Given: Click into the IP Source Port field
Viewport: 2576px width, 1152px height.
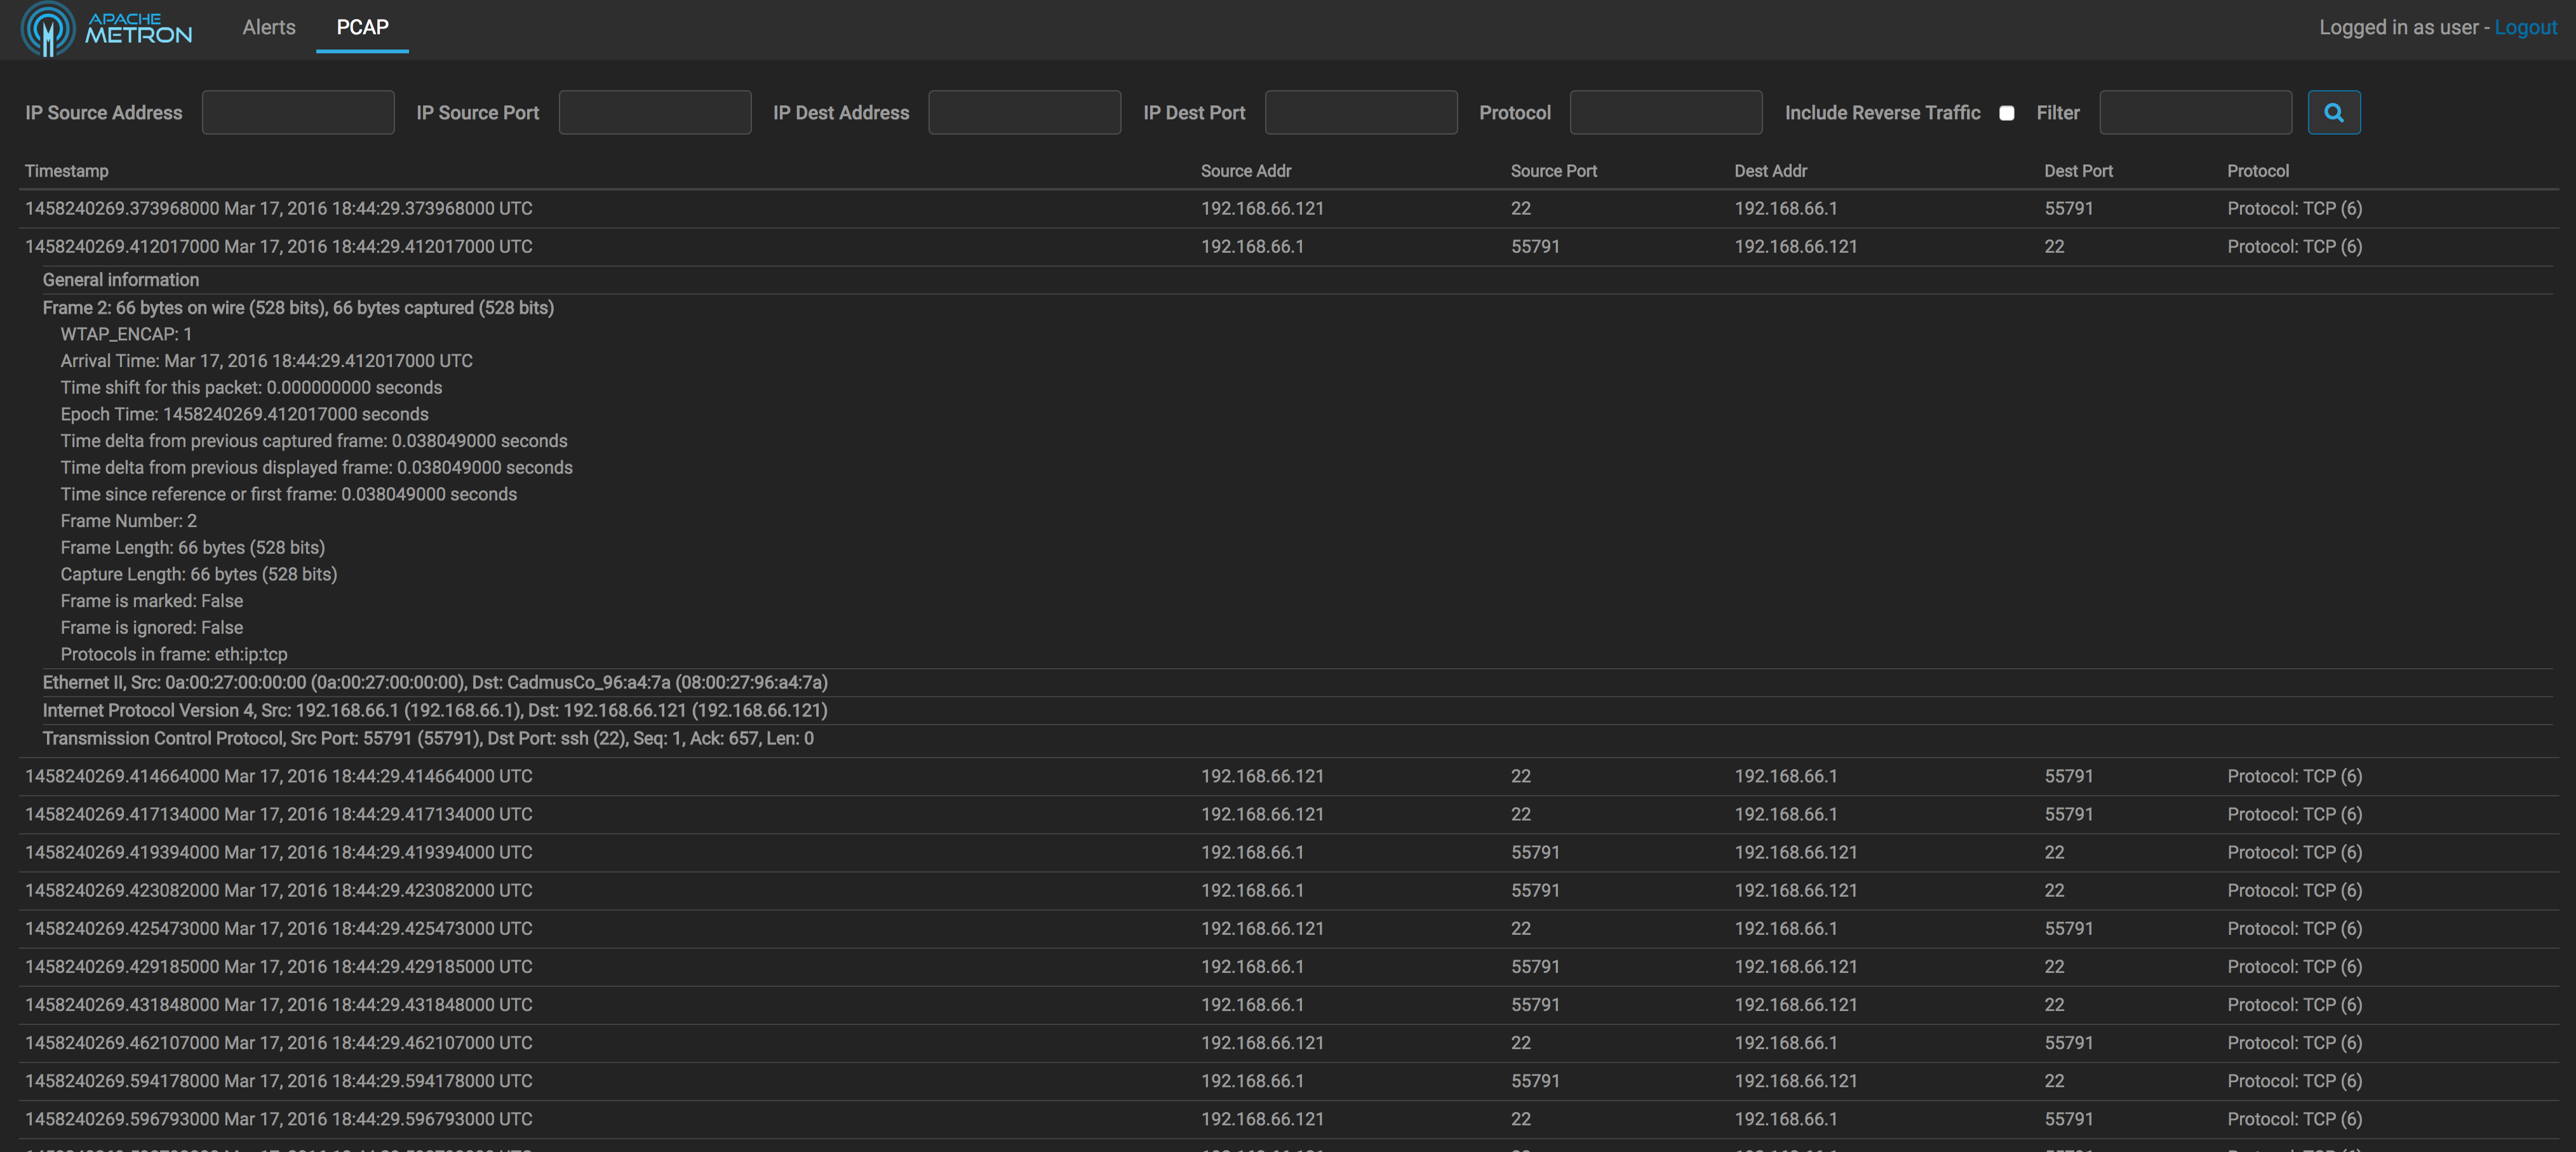Looking at the screenshot, I should click(x=654, y=113).
